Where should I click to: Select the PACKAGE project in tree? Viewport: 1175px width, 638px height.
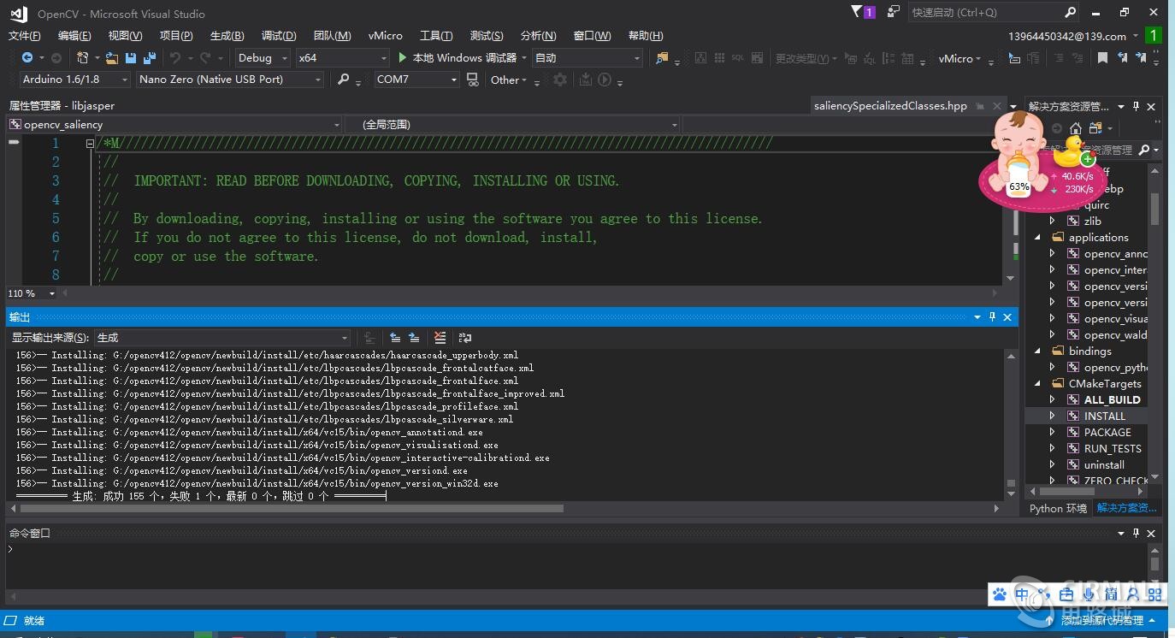[1107, 433]
